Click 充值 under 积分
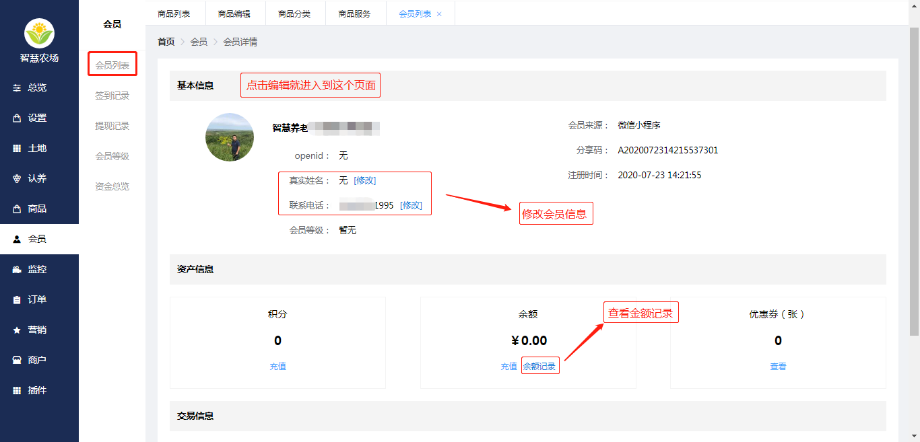 277,367
